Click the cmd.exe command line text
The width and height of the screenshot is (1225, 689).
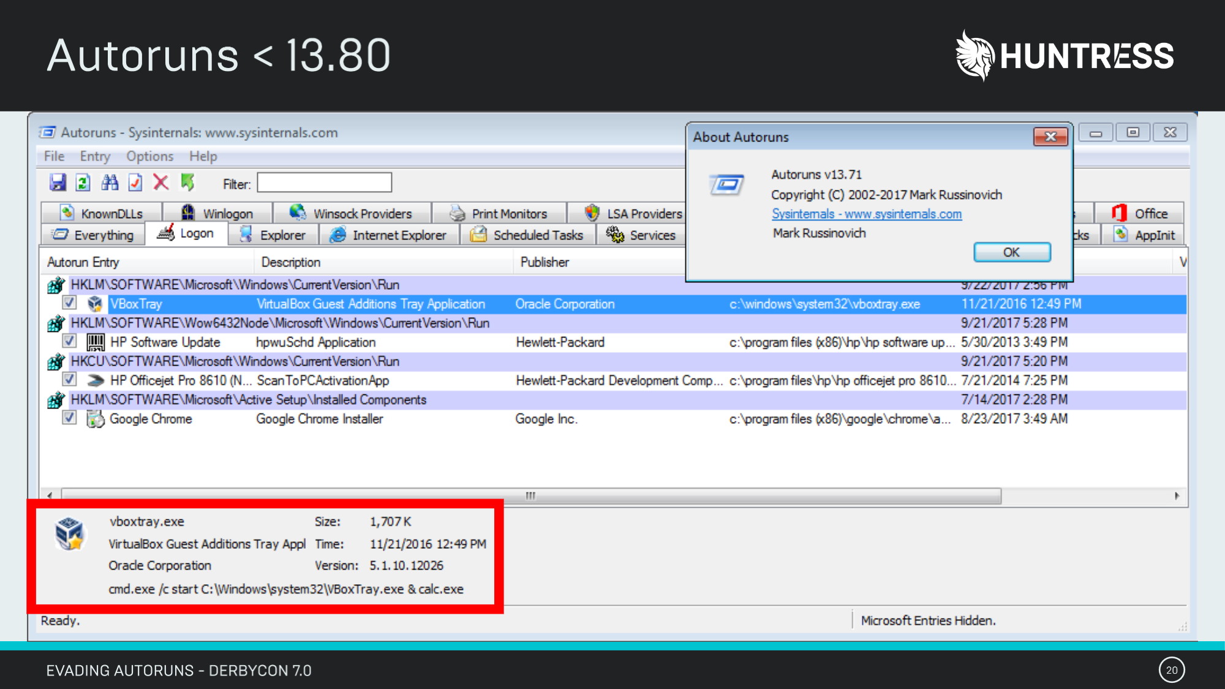click(x=286, y=589)
